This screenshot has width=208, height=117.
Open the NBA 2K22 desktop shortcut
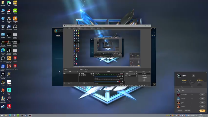click(9, 83)
